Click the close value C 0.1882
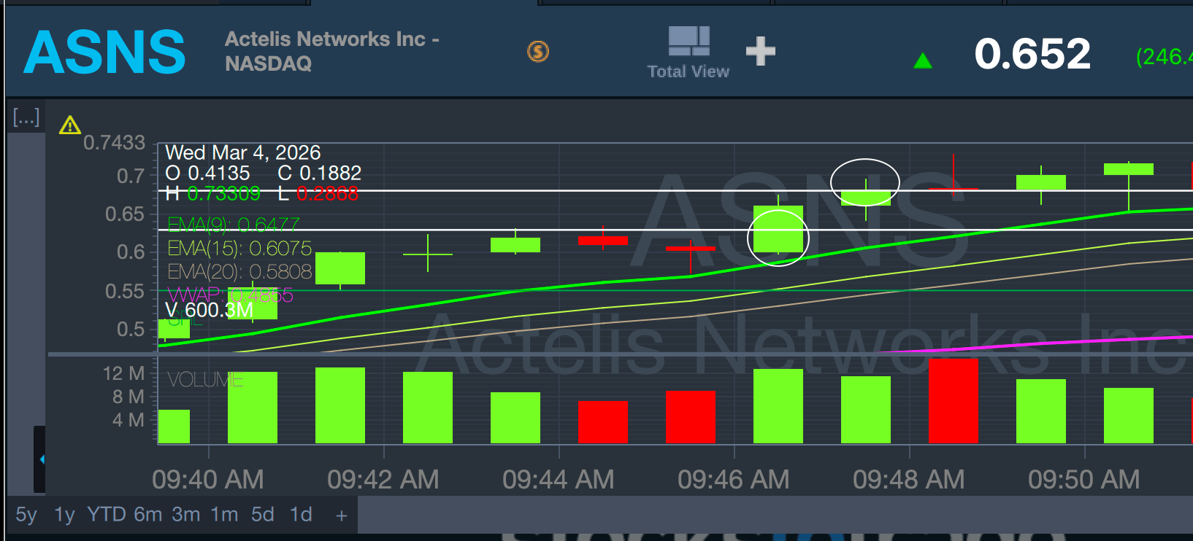1193x541 pixels. [x=320, y=173]
